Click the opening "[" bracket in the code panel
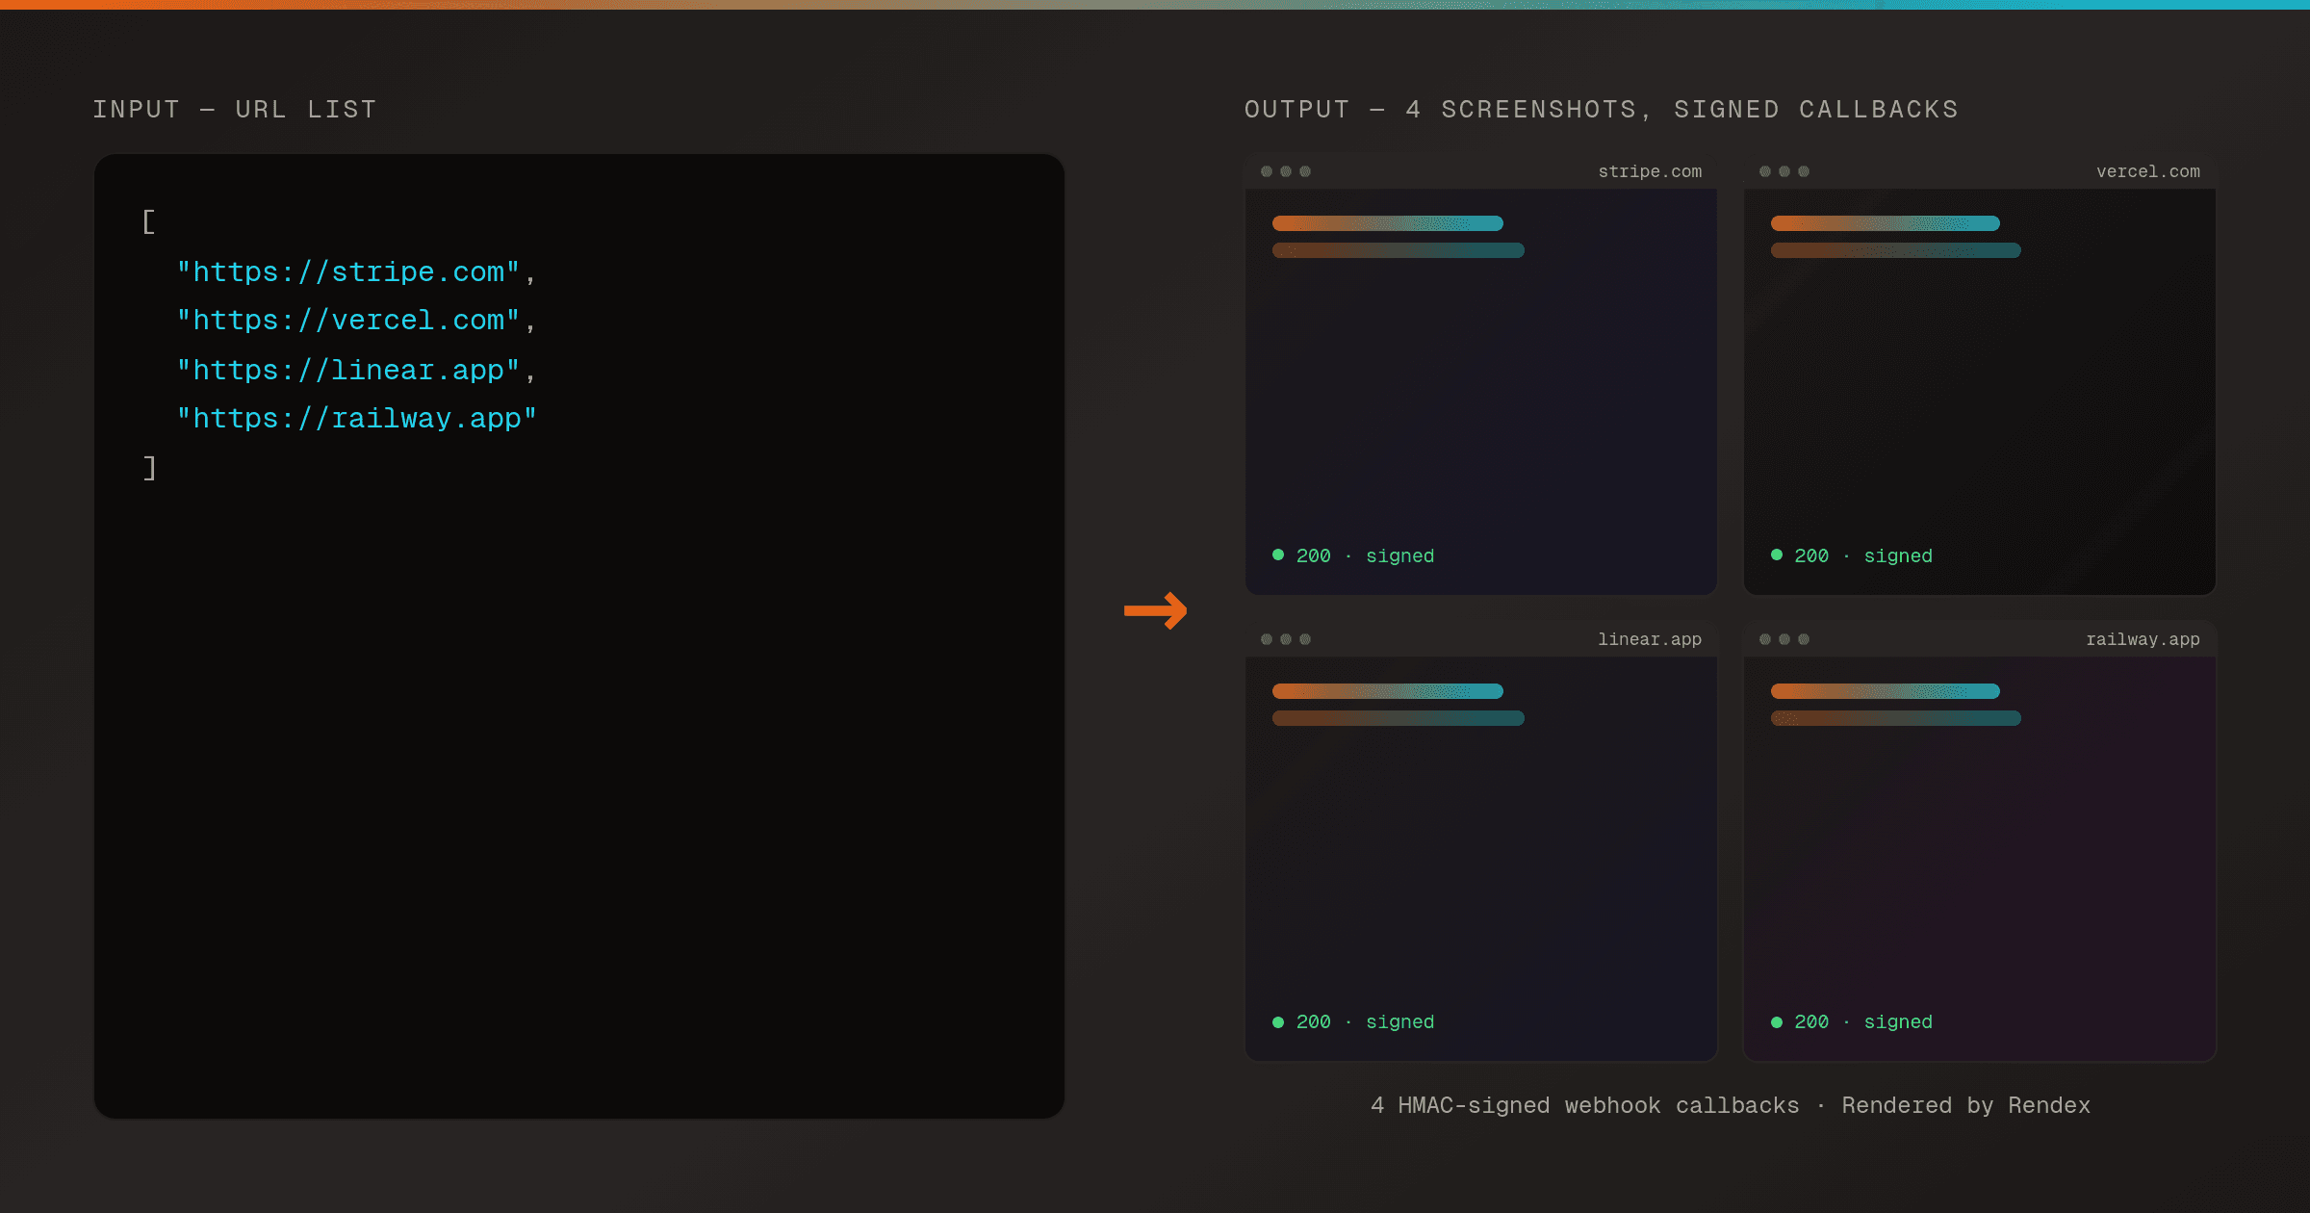Image resolution: width=2310 pixels, height=1213 pixels. 148,222
